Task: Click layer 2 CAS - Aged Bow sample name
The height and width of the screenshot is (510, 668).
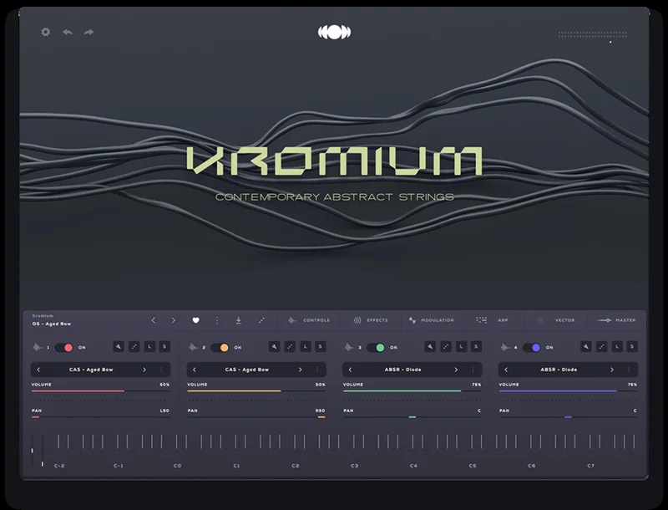Action: pos(247,370)
